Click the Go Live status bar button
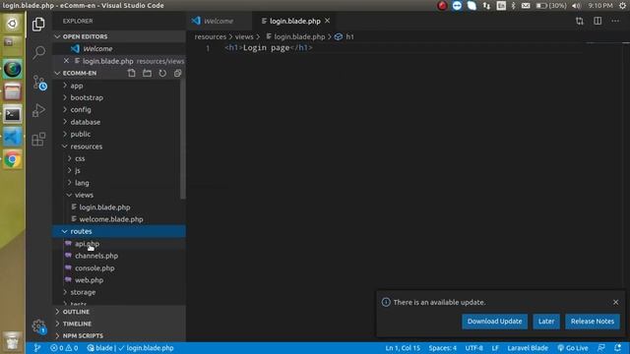The height and width of the screenshot is (354, 630). point(573,348)
